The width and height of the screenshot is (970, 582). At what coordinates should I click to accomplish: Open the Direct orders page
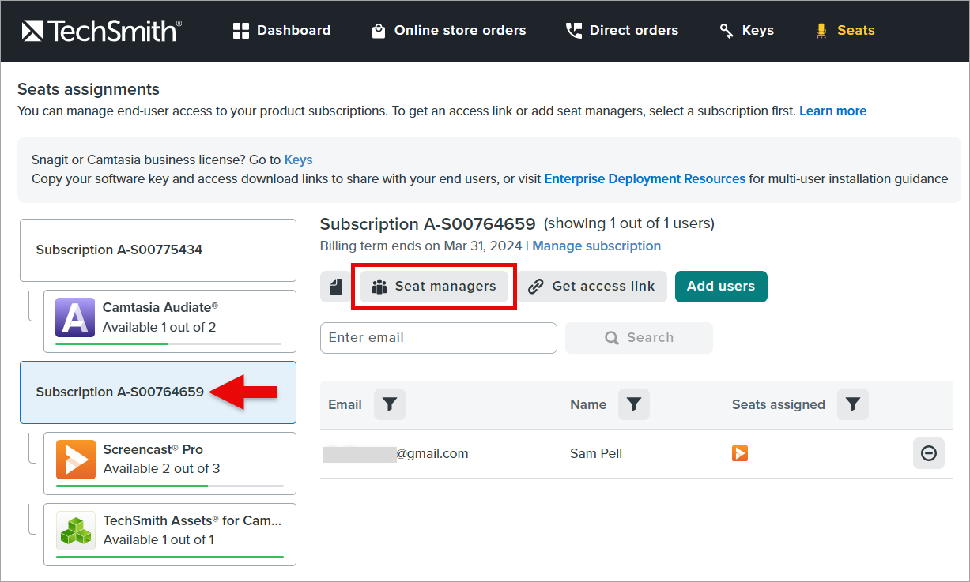[622, 31]
